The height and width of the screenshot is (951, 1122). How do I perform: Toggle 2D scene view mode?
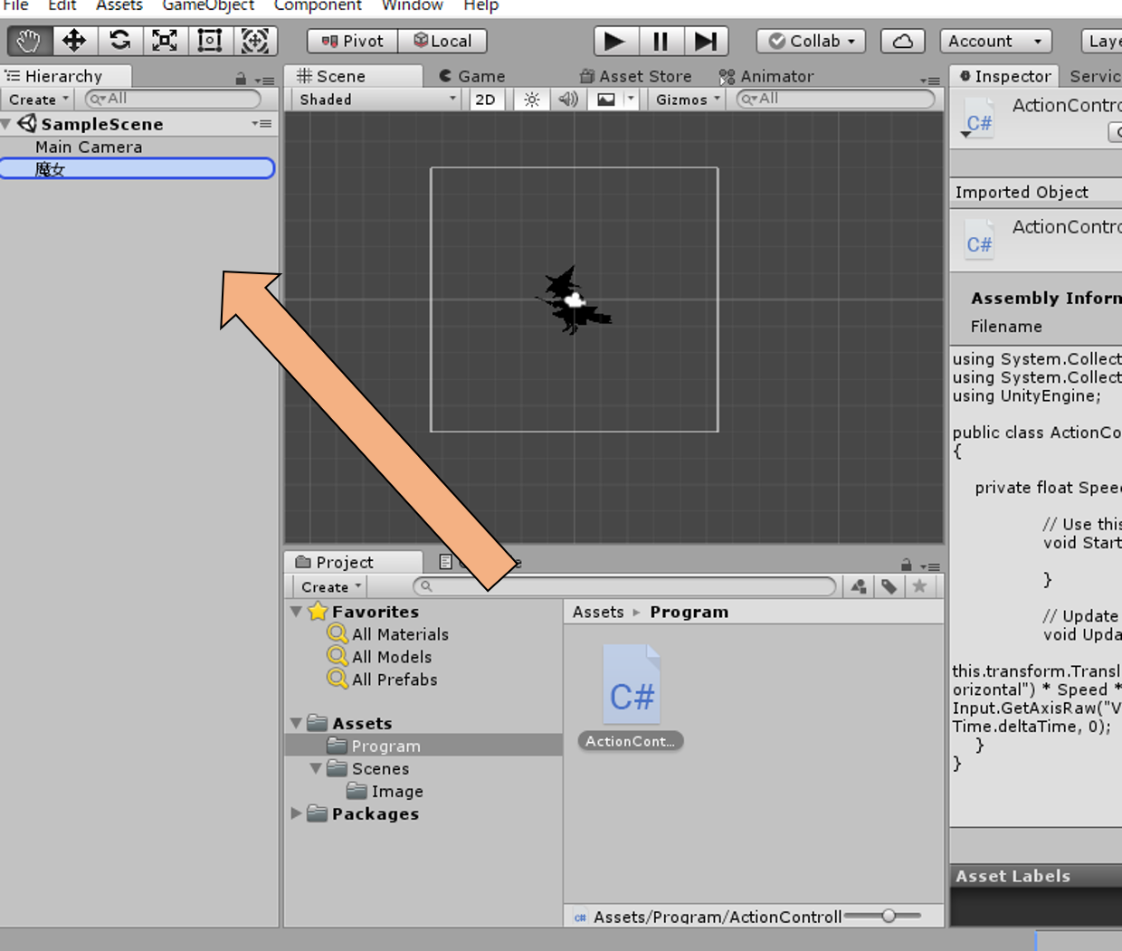(486, 100)
